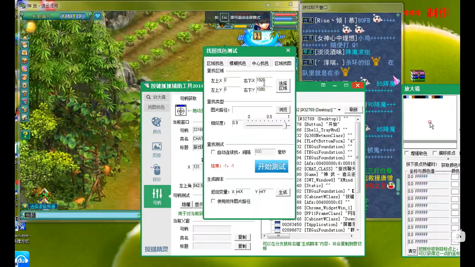This screenshot has height=267, width=475.
Task: Click the spiral snail icon in game sidebar
Action: point(25,110)
